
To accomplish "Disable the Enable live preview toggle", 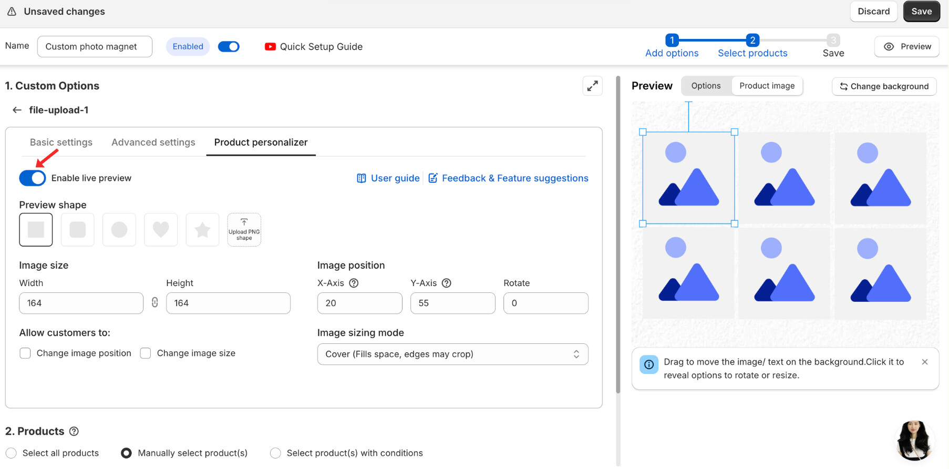I will coord(33,178).
